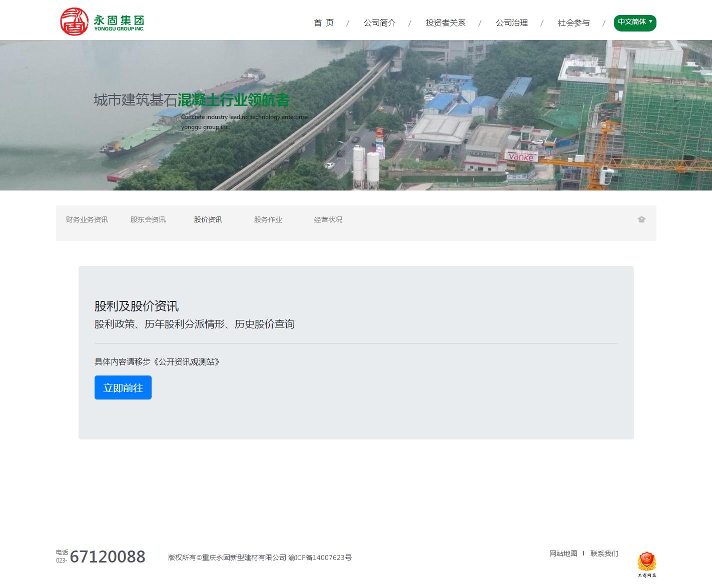Open the 公司简介 menu item
This screenshot has height=585, width=712.
click(x=380, y=22)
